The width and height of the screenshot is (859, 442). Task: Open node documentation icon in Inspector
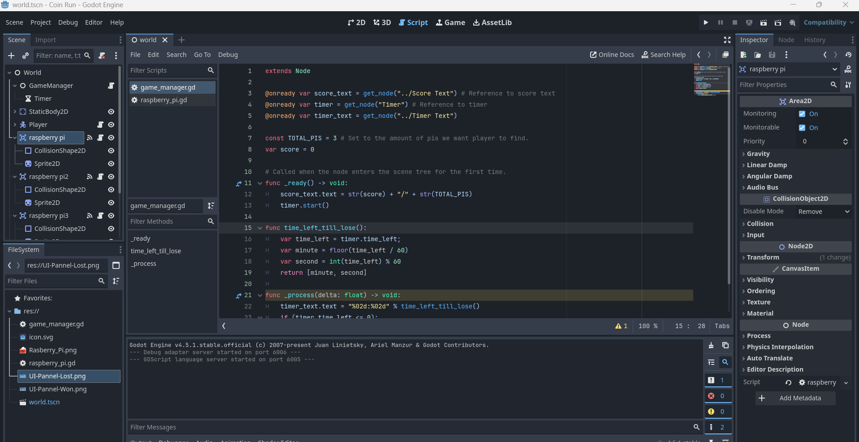tap(848, 69)
